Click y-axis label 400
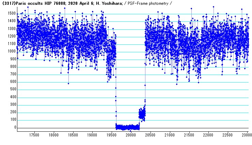 (13, 97)
